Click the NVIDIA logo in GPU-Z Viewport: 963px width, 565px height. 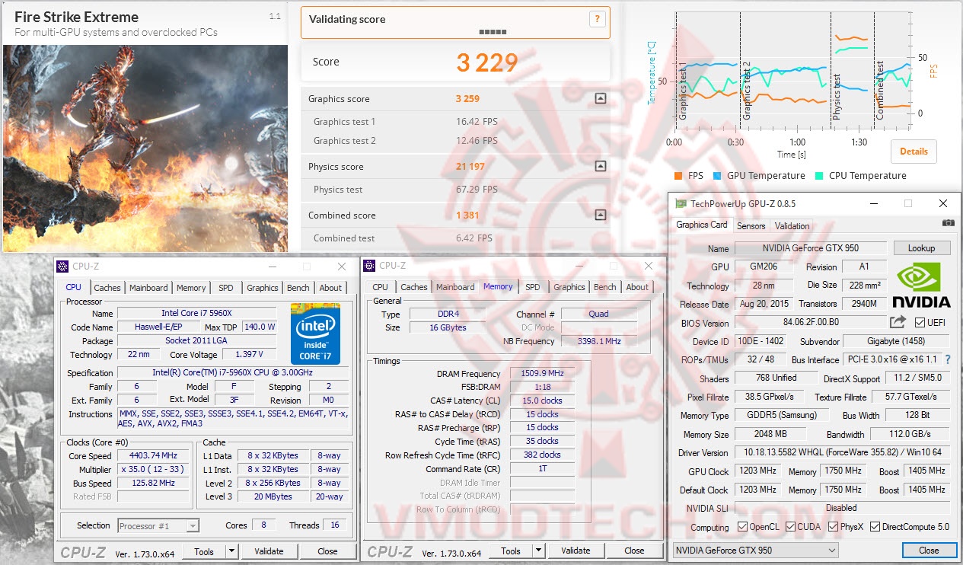tap(922, 284)
